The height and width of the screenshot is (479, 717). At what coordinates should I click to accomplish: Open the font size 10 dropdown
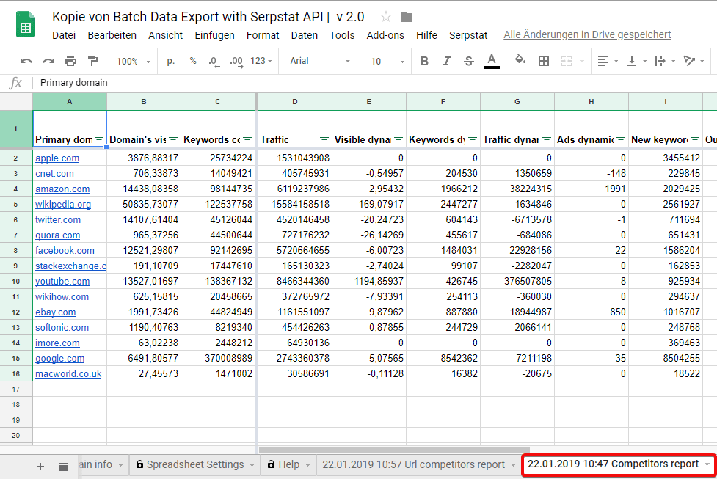tap(387, 61)
